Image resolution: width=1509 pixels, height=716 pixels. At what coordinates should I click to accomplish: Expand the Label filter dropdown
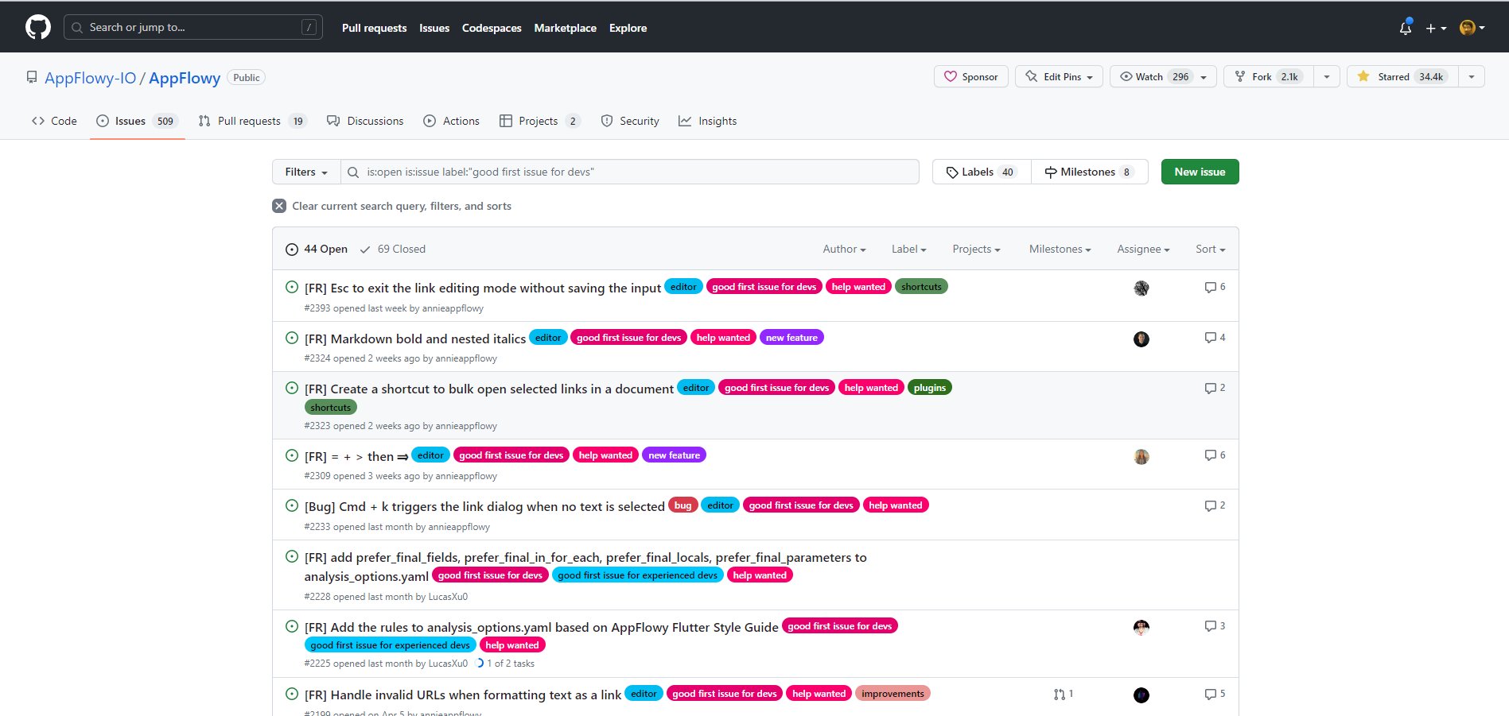pos(909,249)
